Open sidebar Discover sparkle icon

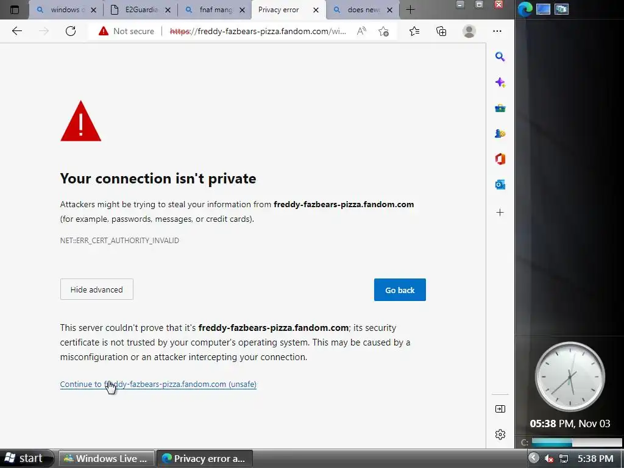(x=500, y=82)
